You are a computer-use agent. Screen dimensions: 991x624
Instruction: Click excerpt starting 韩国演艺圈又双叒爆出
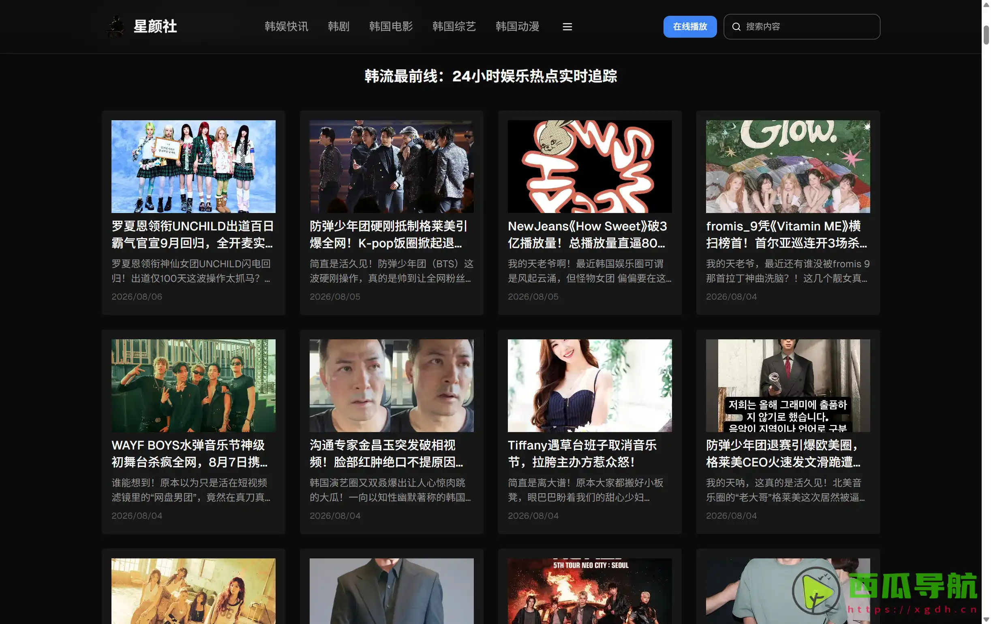point(390,490)
